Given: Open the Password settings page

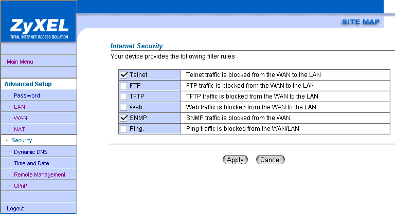Looking at the screenshot, I should point(27,95).
